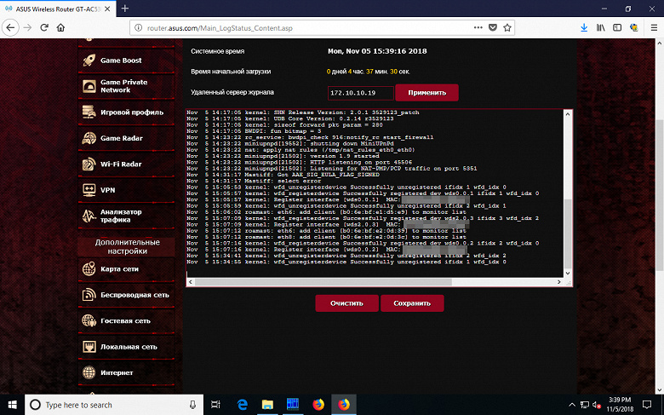The image size is (664, 415).
Task: Go back with browser back arrow
Action: (x=10, y=27)
